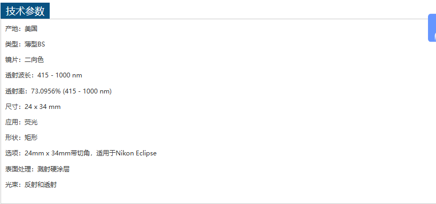Click the 溅射硬涂层 coating value

pyautogui.click(x=53, y=169)
